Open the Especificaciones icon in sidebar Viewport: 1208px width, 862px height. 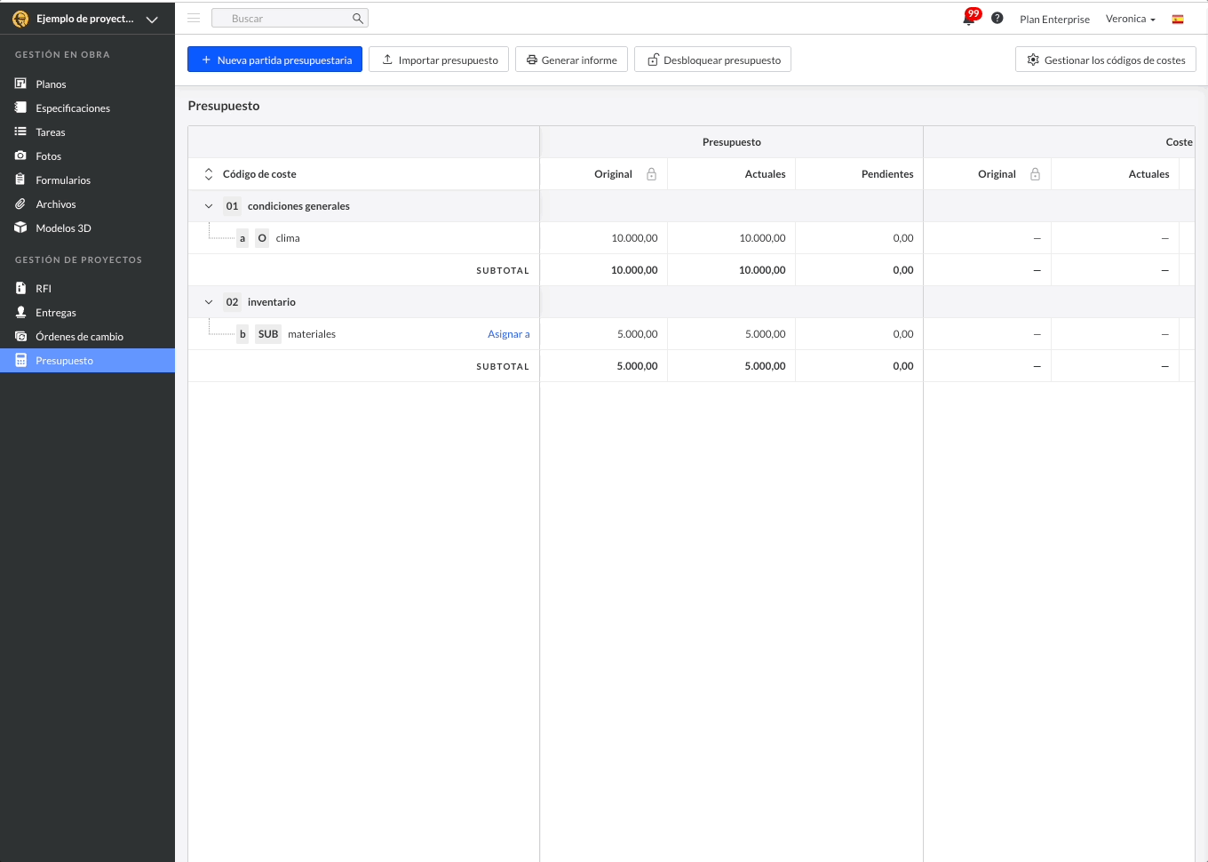pos(20,108)
